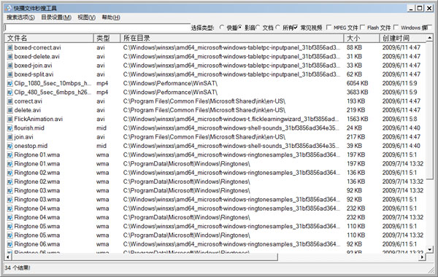Click the file icon of boxed-delete.avi
This screenshot has width=438, height=277.
click(10, 57)
